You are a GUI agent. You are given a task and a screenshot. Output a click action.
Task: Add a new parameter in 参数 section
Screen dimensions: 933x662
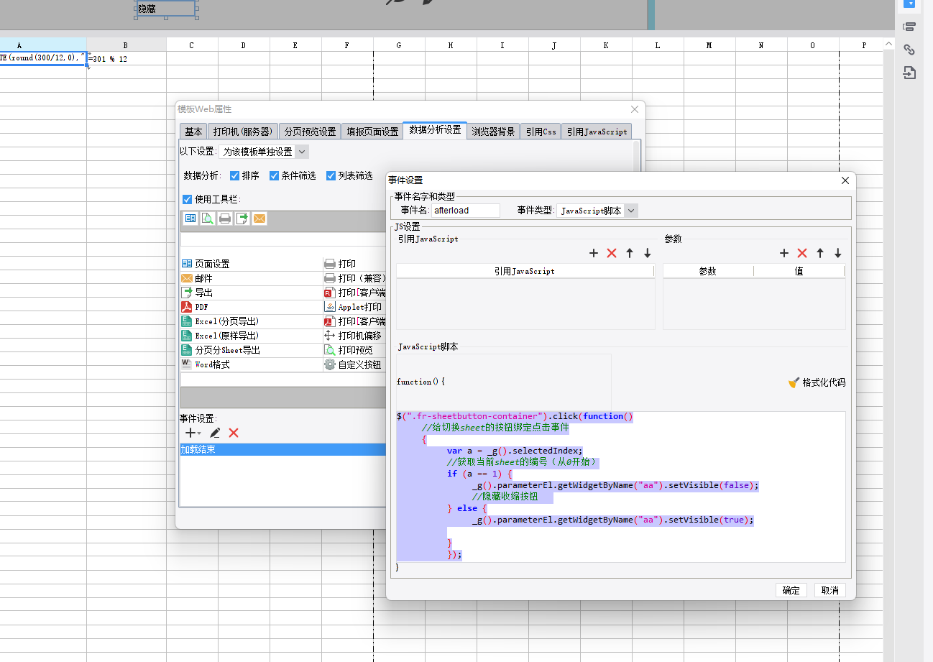click(x=784, y=253)
